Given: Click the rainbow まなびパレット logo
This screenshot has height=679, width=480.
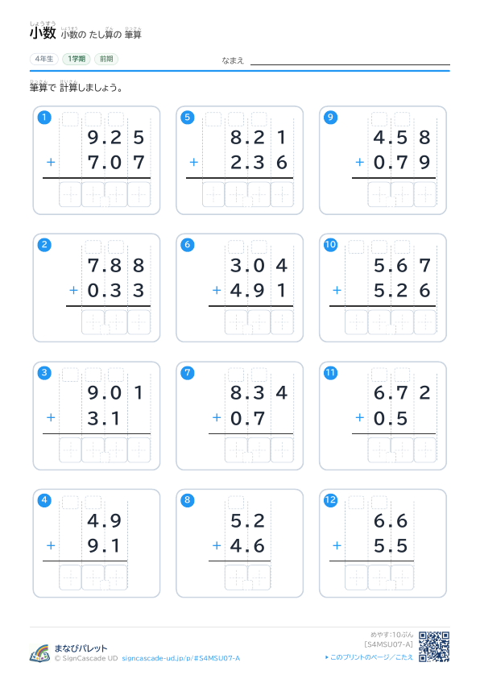Looking at the screenshot, I should click(x=39, y=652).
